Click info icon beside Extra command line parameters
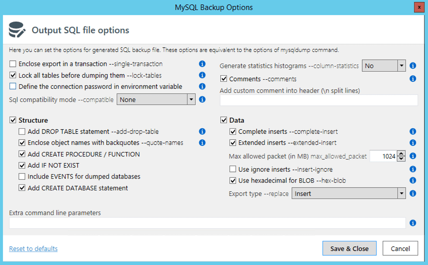This screenshot has width=428, height=265. (413, 223)
